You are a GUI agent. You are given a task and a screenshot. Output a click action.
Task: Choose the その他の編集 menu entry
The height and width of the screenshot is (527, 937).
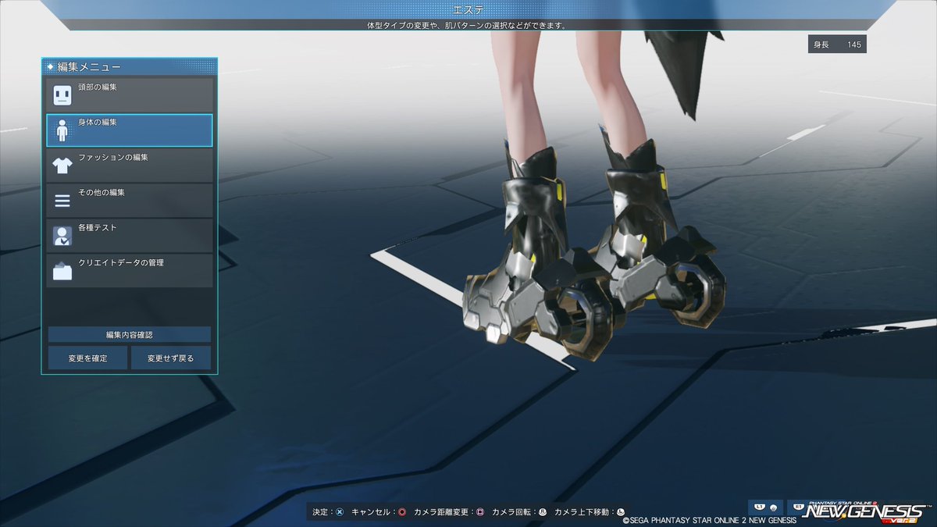[130, 200]
